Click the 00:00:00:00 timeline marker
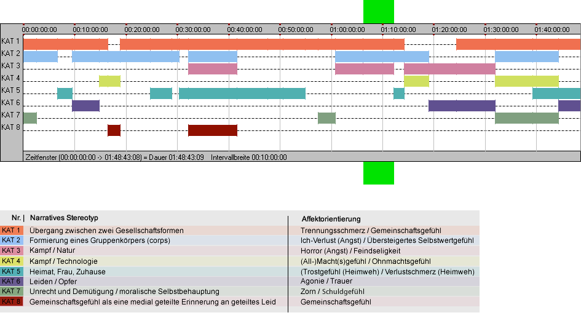581x326 pixels. point(39,30)
